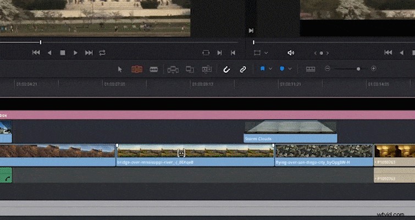The image size is (415, 220).
Task: Click Go to Out point icon
Action: tap(233, 53)
